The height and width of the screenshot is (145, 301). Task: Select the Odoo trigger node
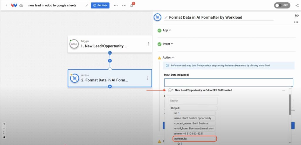click(x=110, y=44)
